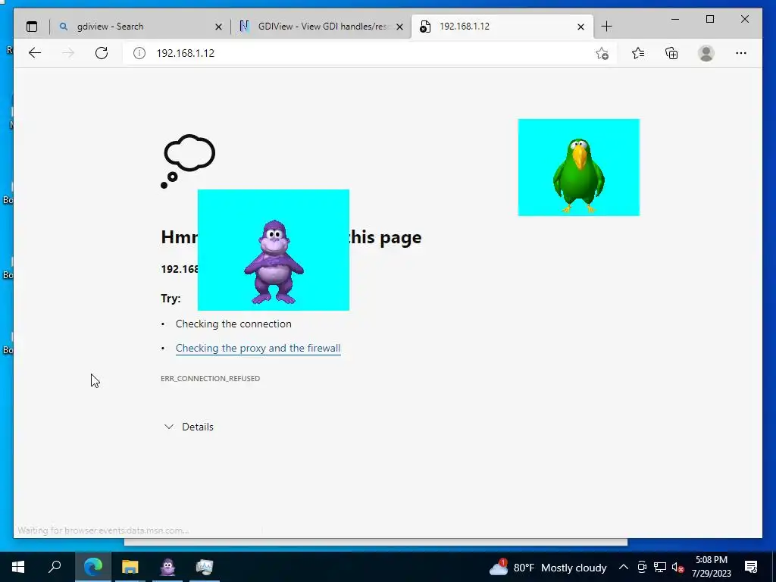The width and height of the screenshot is (776, 582).
Task: Add this page to favorites
Action: point(602,54)
